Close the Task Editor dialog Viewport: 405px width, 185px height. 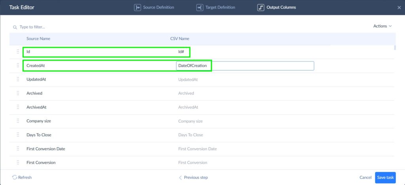[x=399, y=7]
